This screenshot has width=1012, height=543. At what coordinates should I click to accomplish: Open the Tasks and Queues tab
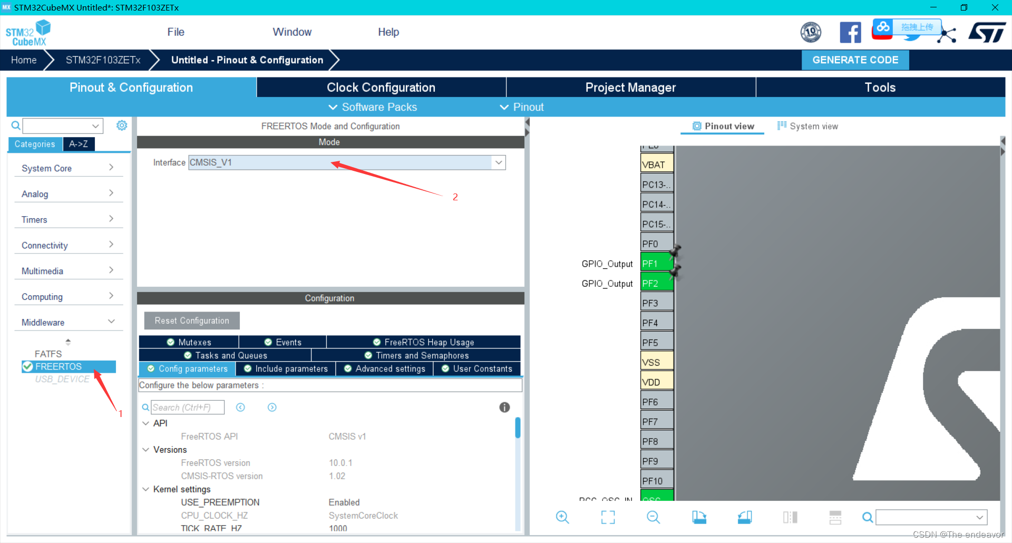tap(225, 355)
